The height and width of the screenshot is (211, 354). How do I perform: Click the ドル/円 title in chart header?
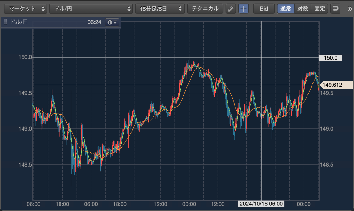tap(19, 22)
